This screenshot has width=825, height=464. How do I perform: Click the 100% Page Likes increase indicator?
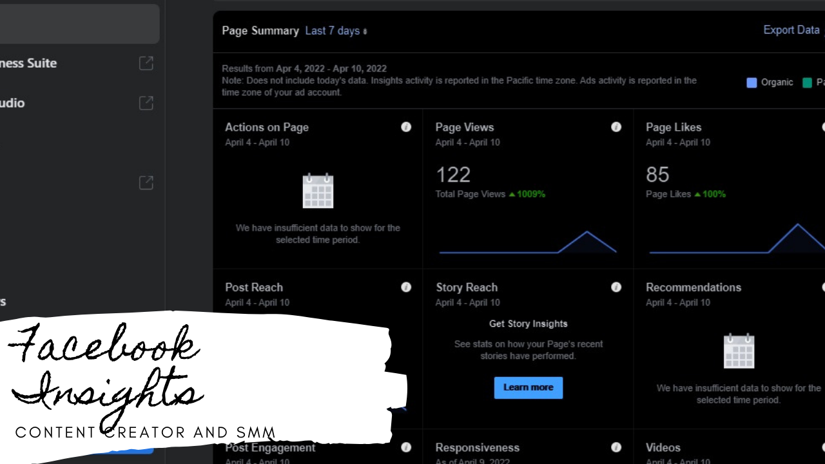[710, 194]
